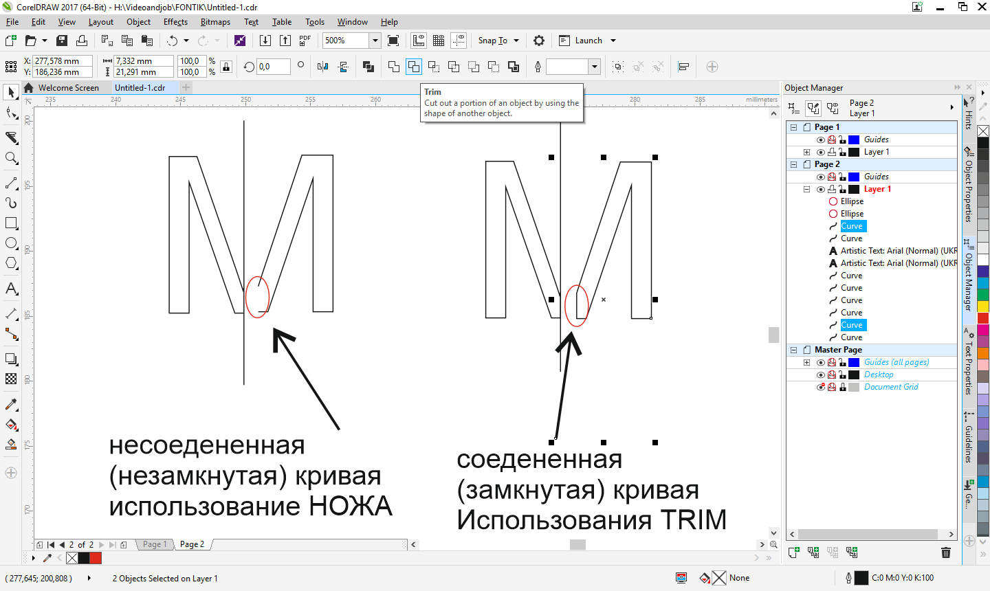Select the Crop tool in the toolbox

(x=11, y=137)
